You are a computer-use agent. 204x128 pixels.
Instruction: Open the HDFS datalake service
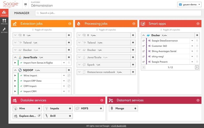pyautogui.click(x=89, y=108)
